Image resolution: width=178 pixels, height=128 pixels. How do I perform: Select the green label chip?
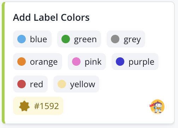79,39
